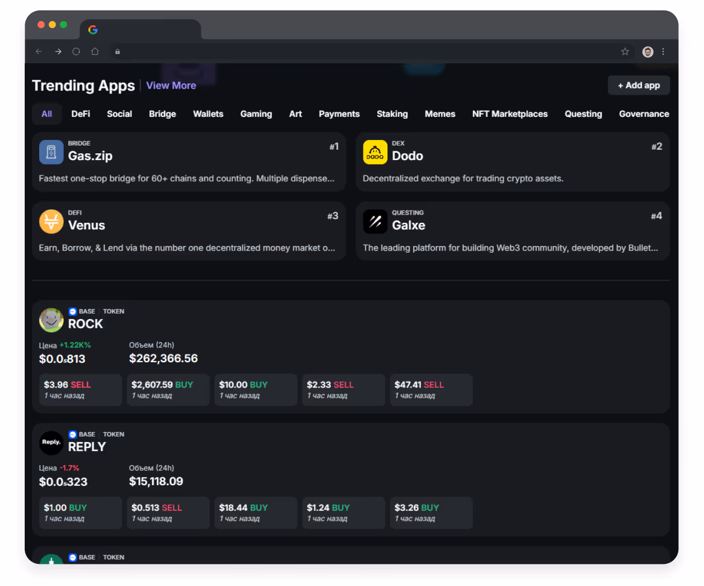Click the $47.41 SELL trade
704x586 pixels.
(431, 389)
